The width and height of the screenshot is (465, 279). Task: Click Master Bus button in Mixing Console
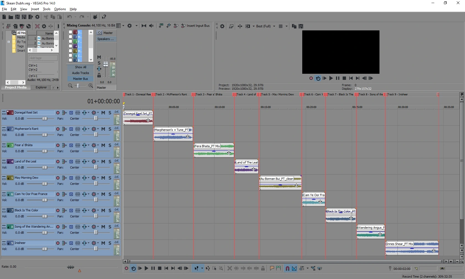(81, 79)
